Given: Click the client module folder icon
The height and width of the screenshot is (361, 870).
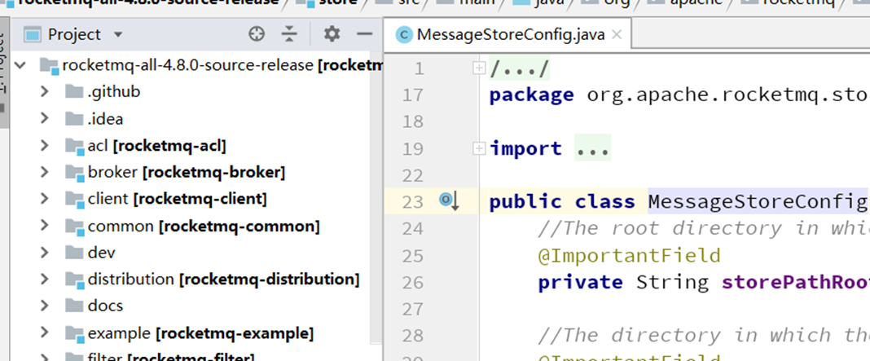Looking at the screenshot, I should click(x=74, y=199).
